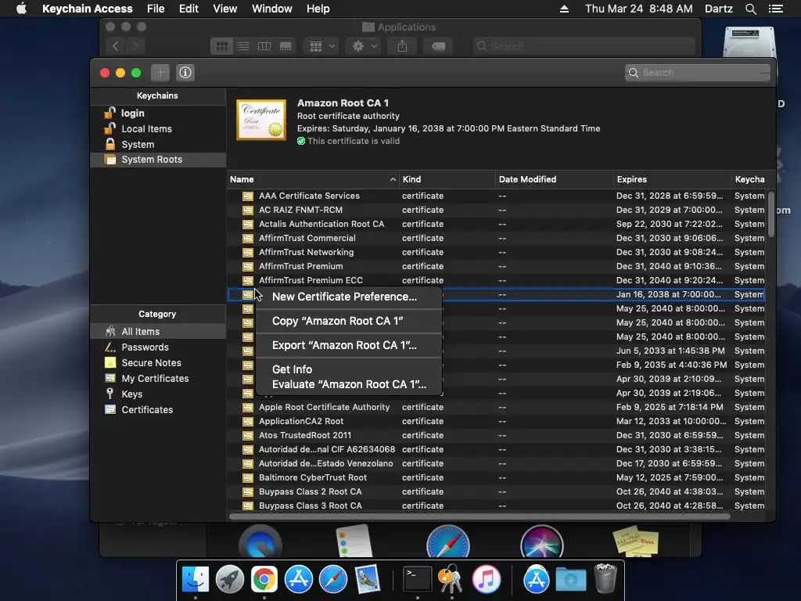The height and width of the screenshot is (601, 801).
Task: Select AffirmTrust Commercial certificate
Action: tap(495, 238)
